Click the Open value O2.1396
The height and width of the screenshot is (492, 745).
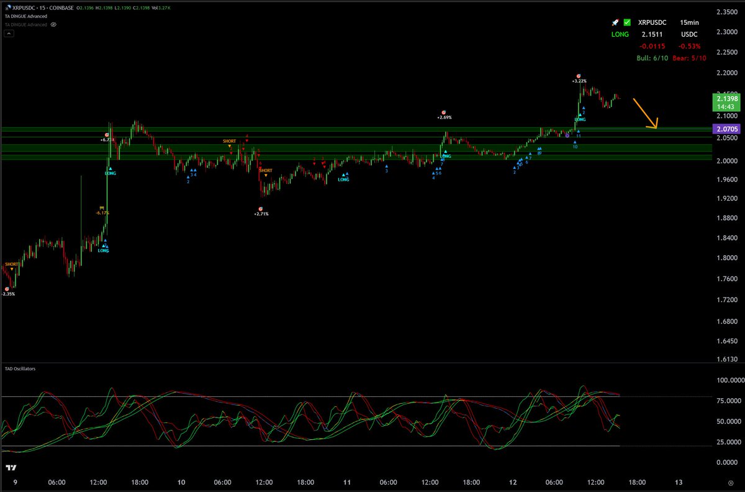85,7
